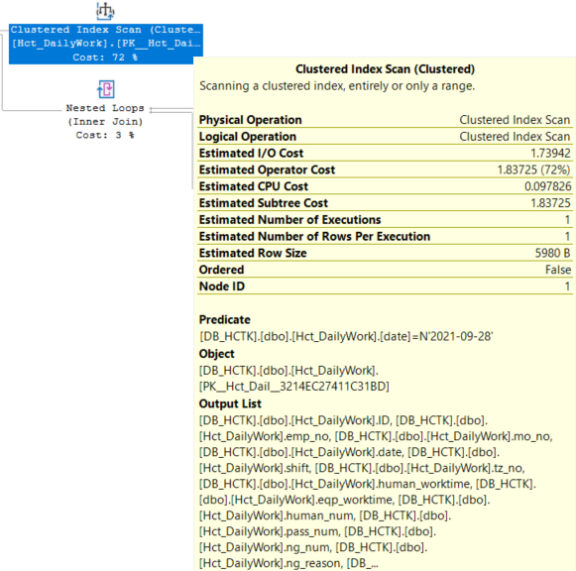
Task: Click the 'Cost: 3 %' text
Action: coord(105,135)
